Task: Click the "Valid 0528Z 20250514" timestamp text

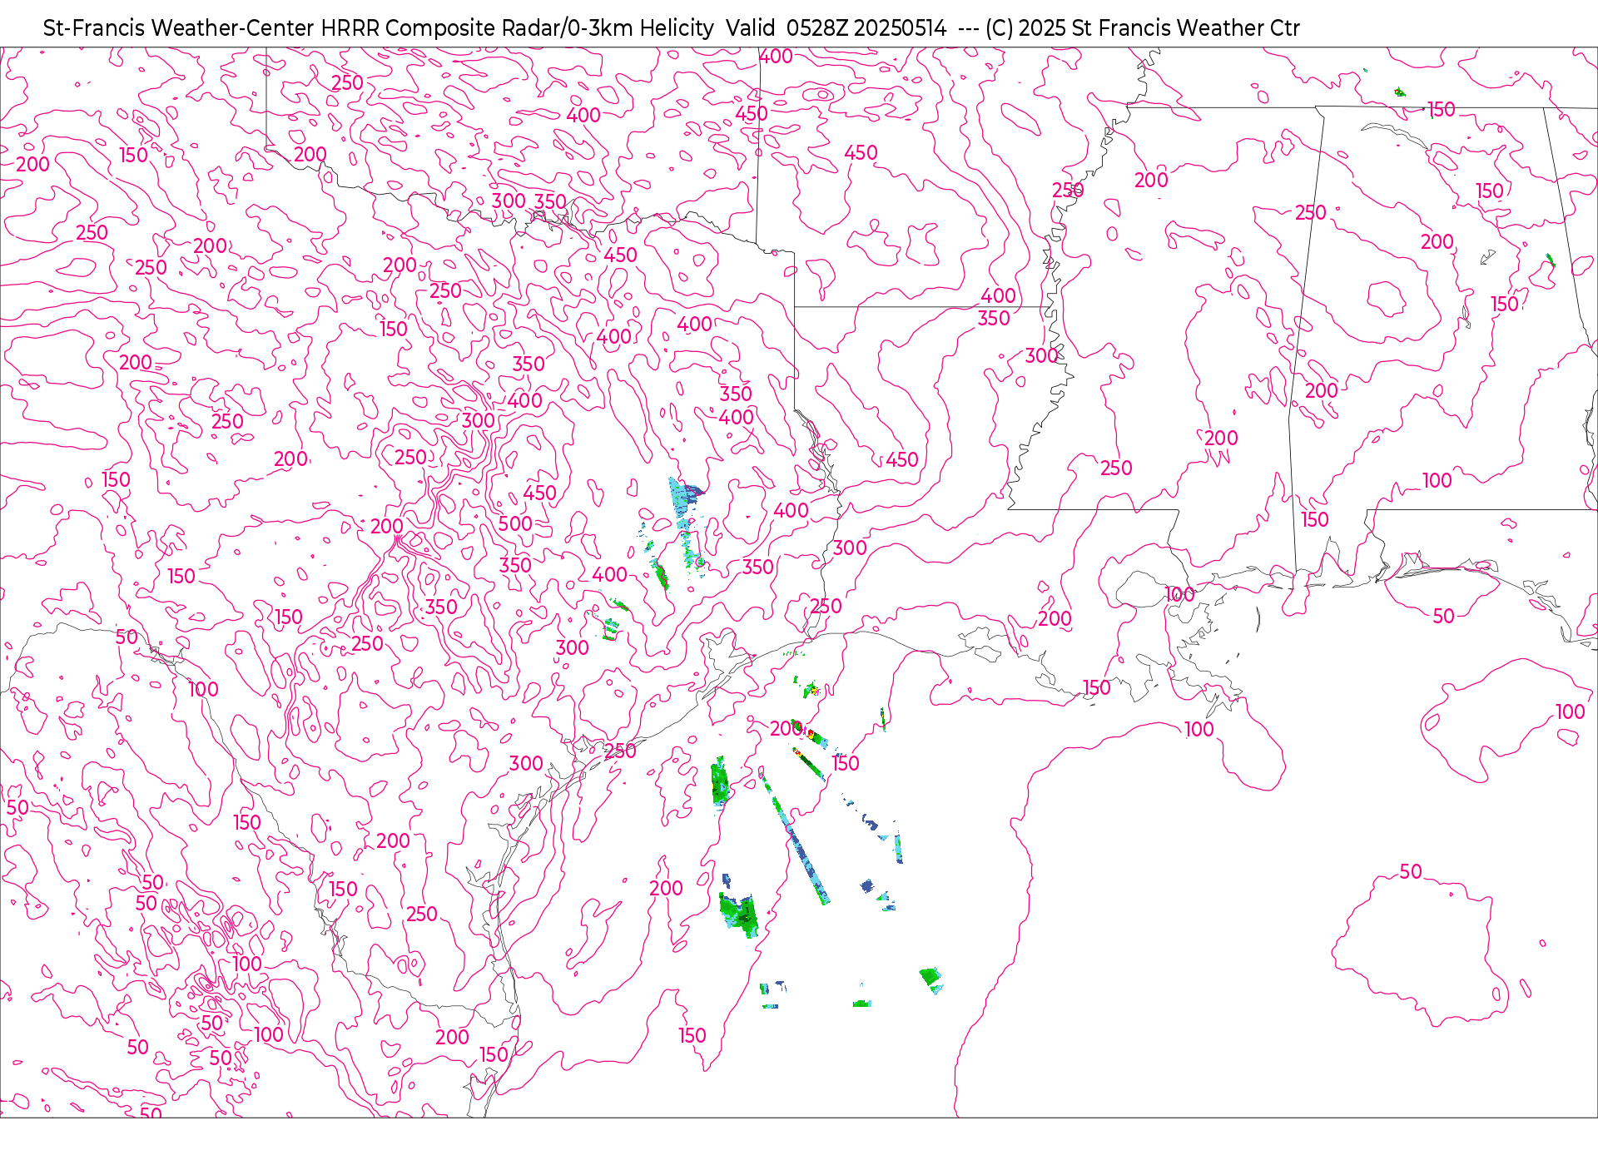Action: click(x=836, y=28)
